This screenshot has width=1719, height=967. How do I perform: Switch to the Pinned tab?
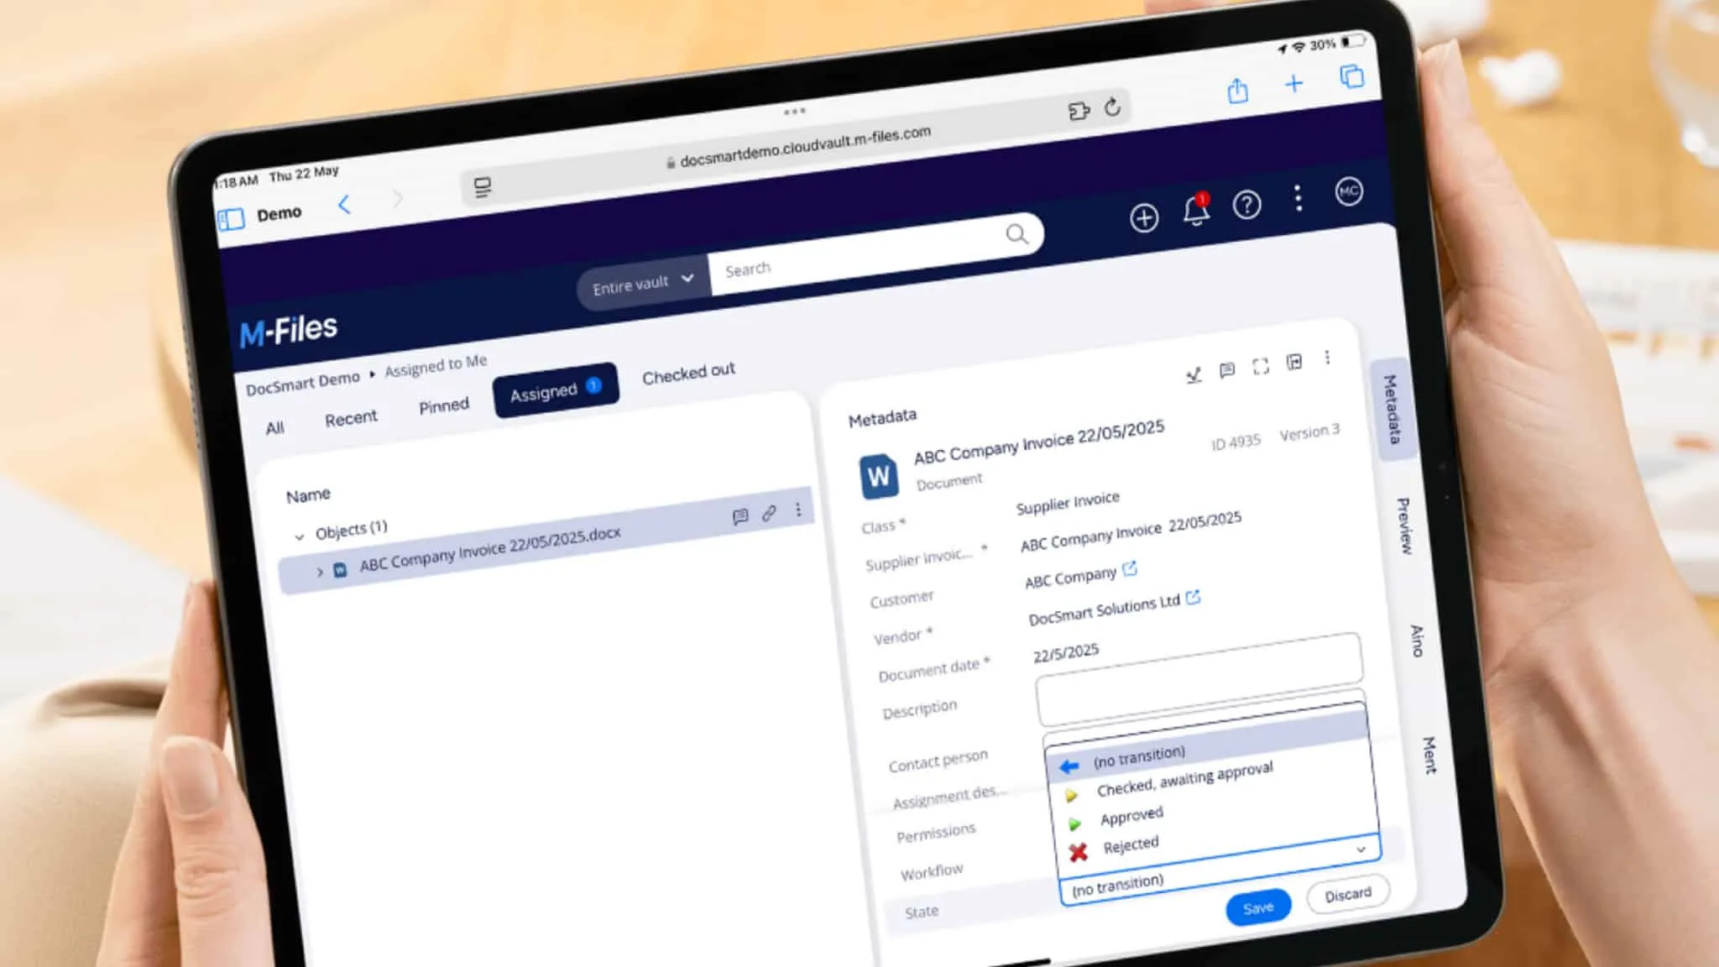tap(444, 406)
